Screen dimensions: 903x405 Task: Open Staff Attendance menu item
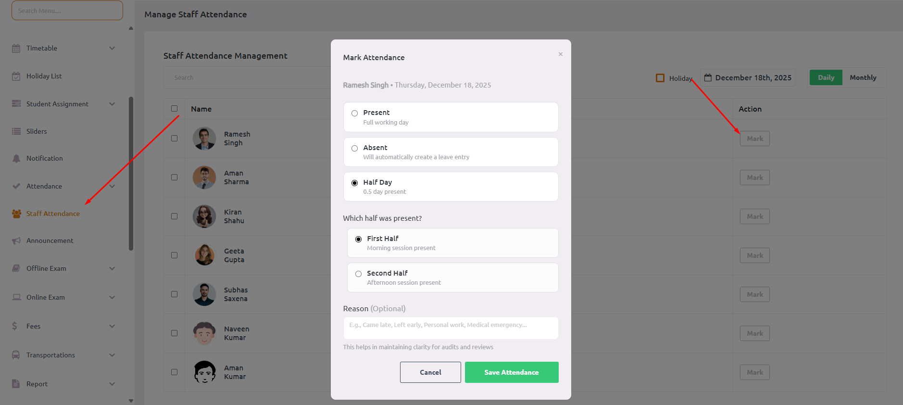(53, 214)
